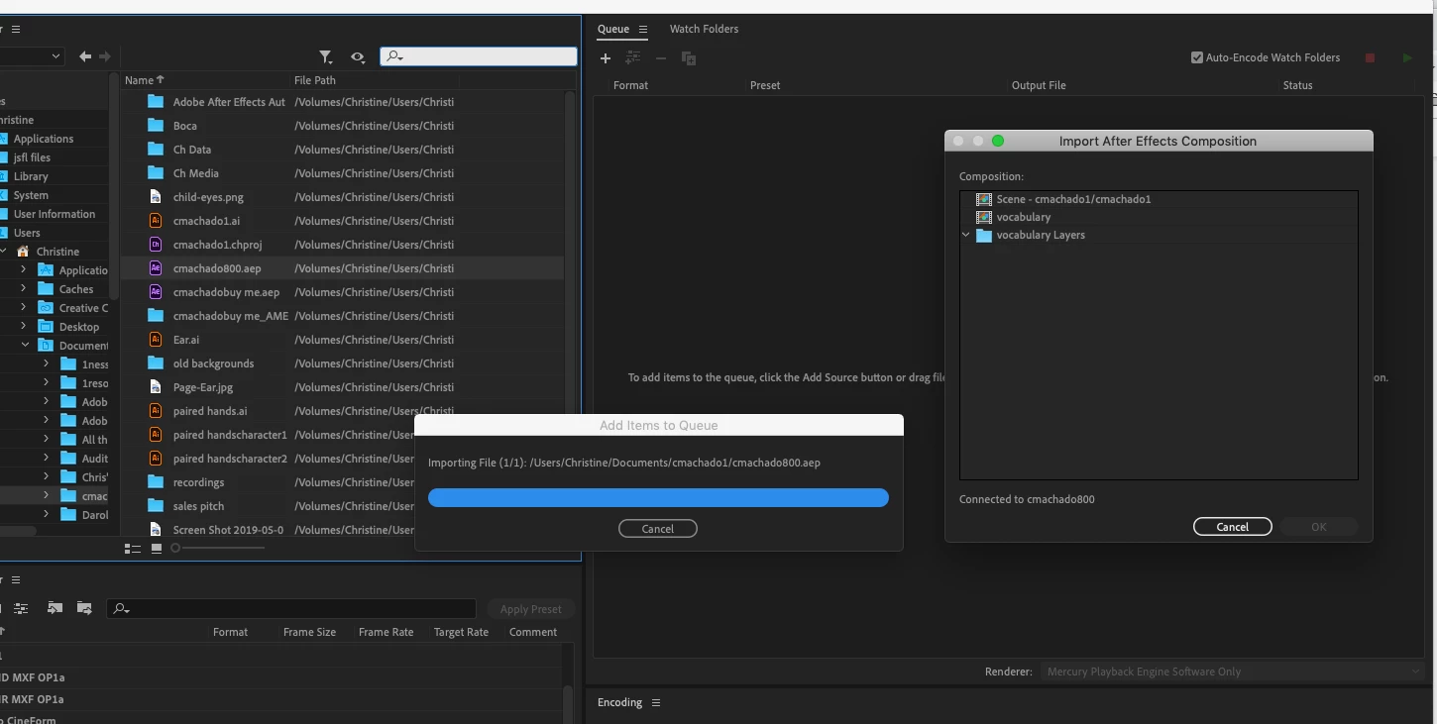Click the import progress bar
This screenshot has height=724, width=1437.
[x=658, y=498]
